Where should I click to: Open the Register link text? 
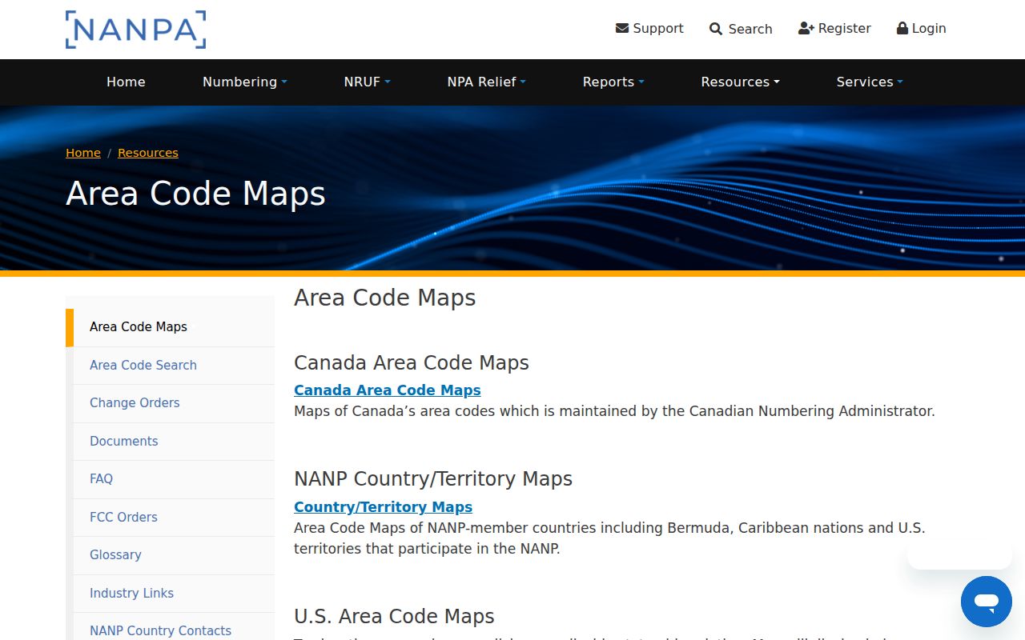point(844,28)
